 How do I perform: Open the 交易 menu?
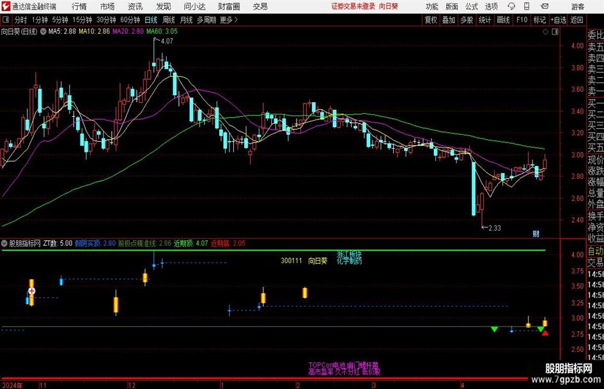coord(260,6)
